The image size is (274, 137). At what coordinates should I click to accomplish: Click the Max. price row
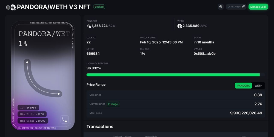point(176,113)
